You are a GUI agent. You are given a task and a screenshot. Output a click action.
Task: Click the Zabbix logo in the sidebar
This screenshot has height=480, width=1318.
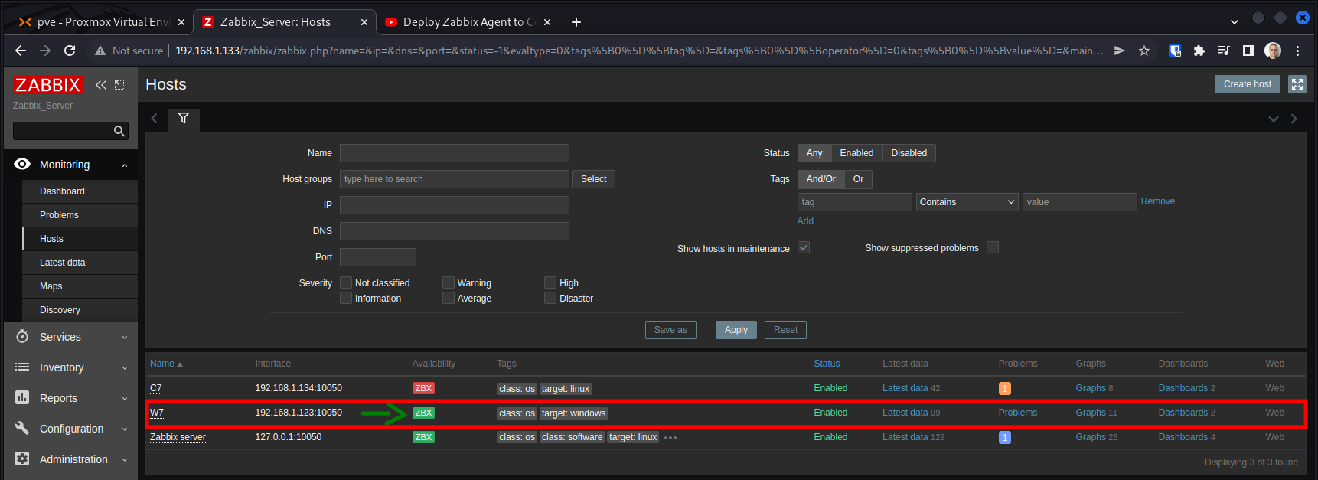[47, 85]
